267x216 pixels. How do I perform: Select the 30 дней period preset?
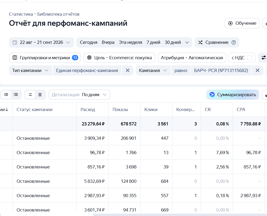point(173,42)
